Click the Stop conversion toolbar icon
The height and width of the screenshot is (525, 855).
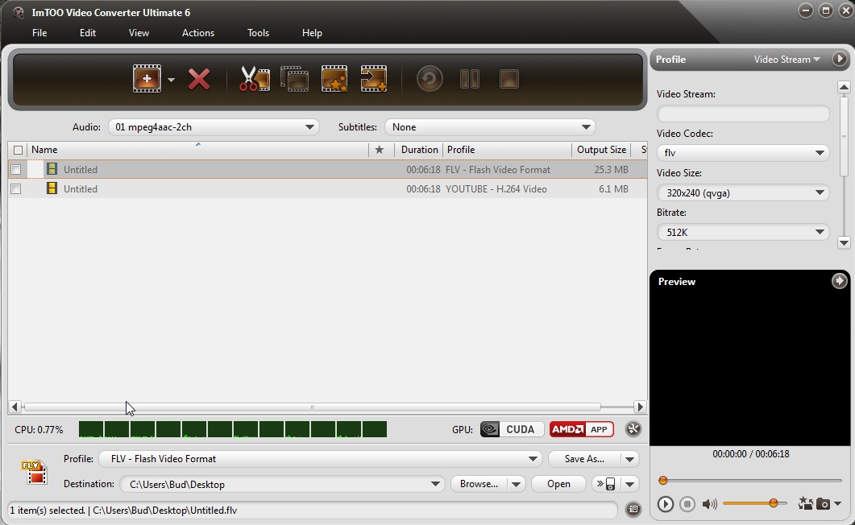coord(508,79)
